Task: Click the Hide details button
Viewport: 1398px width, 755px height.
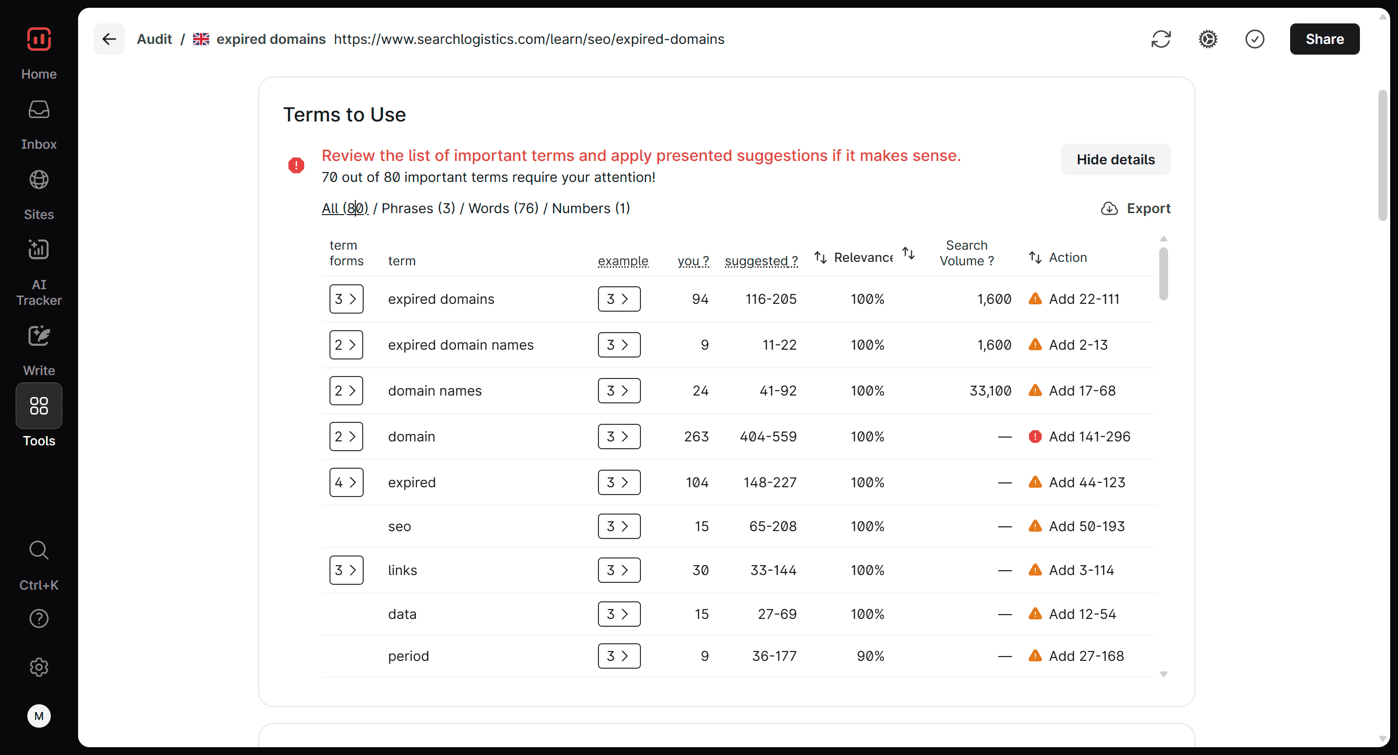Action: 1116,159
